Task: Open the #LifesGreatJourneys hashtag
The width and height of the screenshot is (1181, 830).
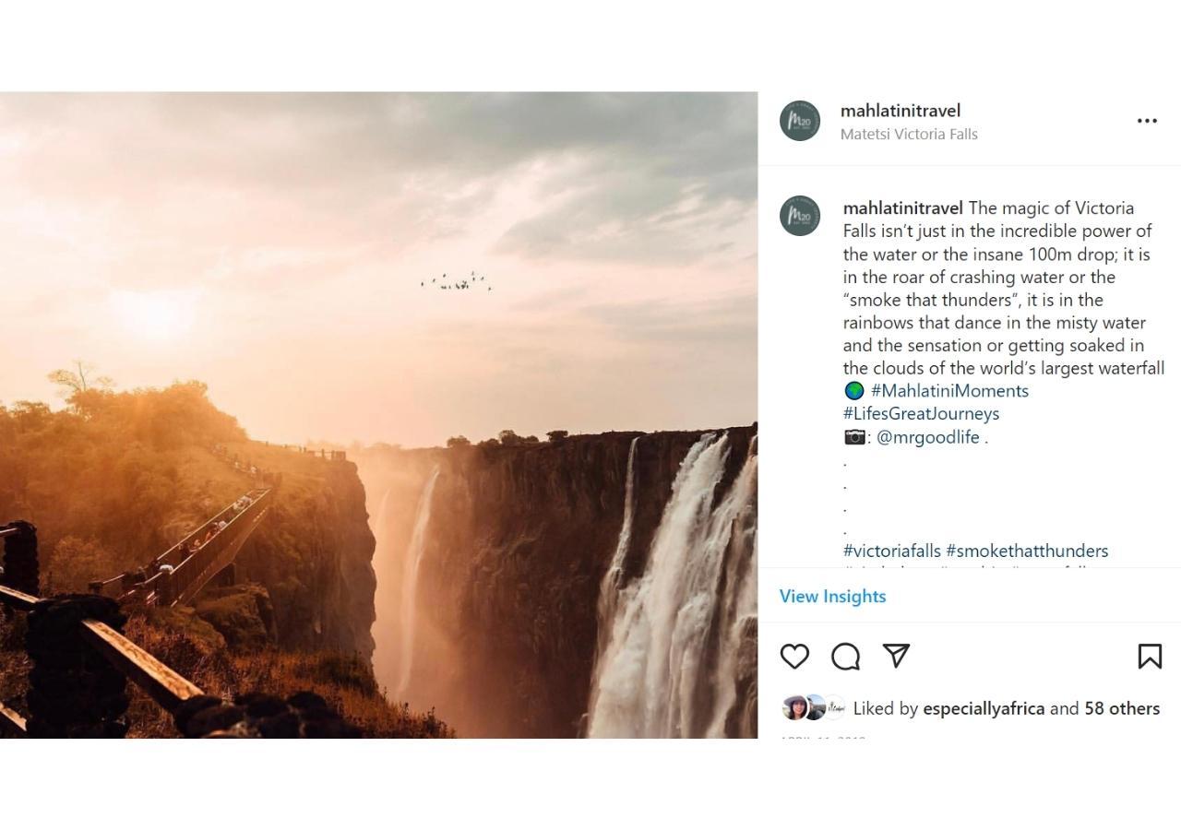Action: point(921,414)
